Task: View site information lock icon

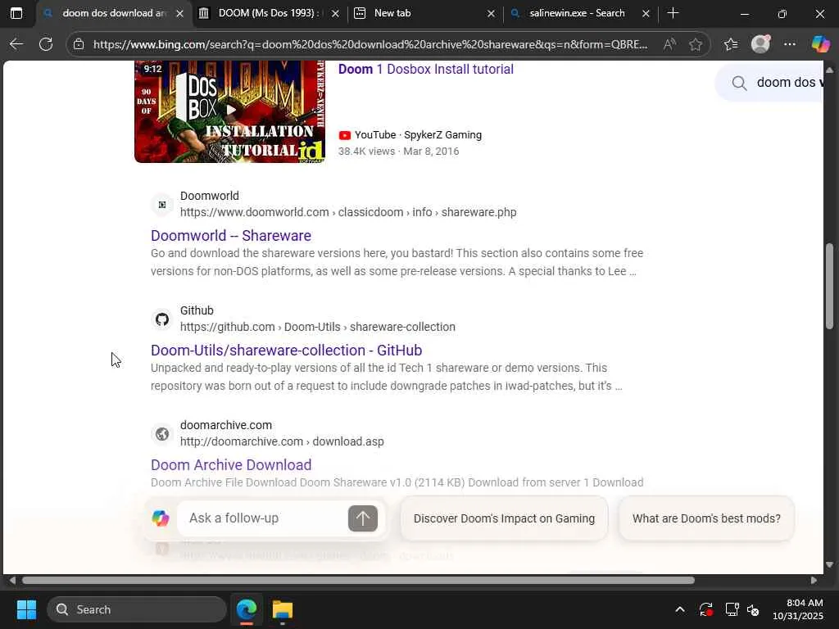Action: click(79, 44)
